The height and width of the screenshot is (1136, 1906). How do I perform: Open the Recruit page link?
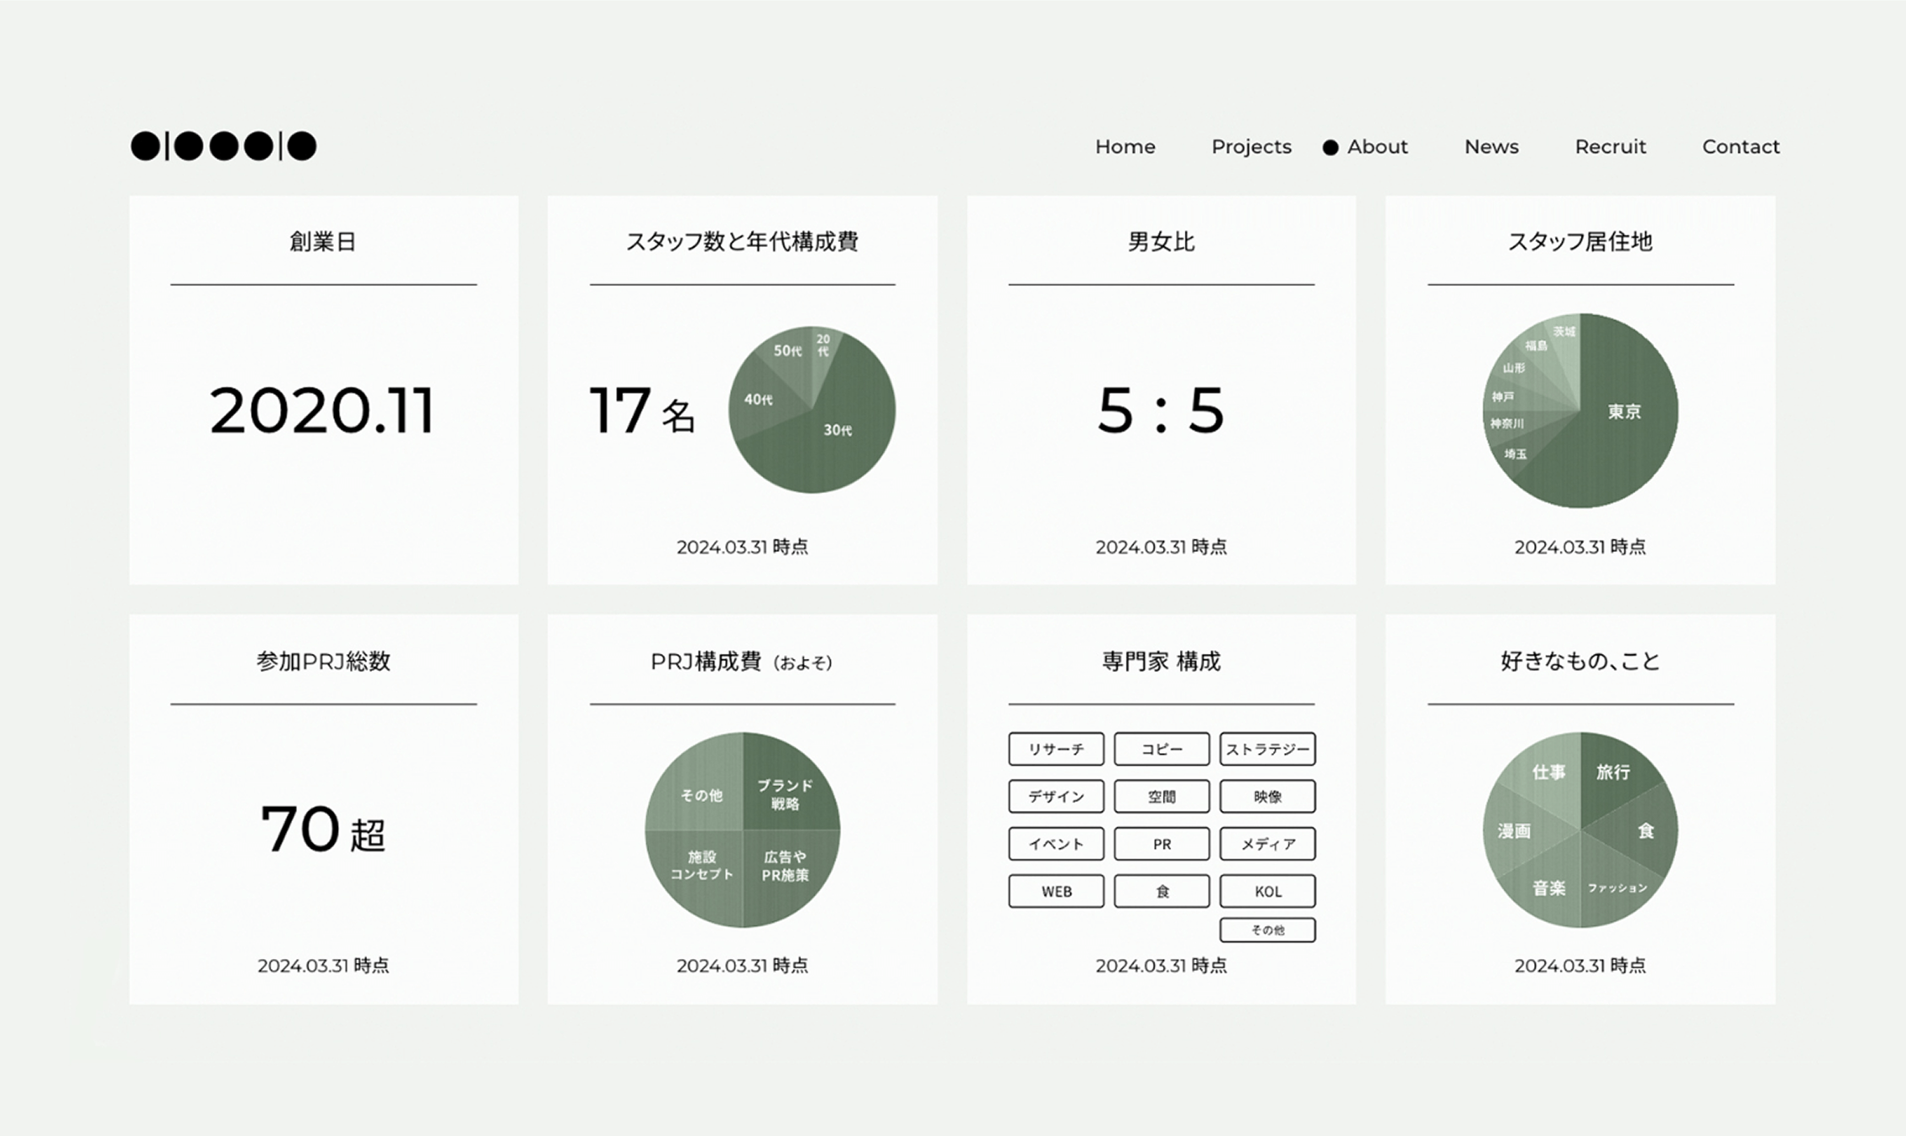(x=1610, y=146)
